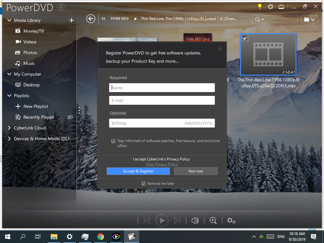This screenshot has height=243, width=324.
Task: Click the sidebar splitter dots handle
Action: coord(79,110)
